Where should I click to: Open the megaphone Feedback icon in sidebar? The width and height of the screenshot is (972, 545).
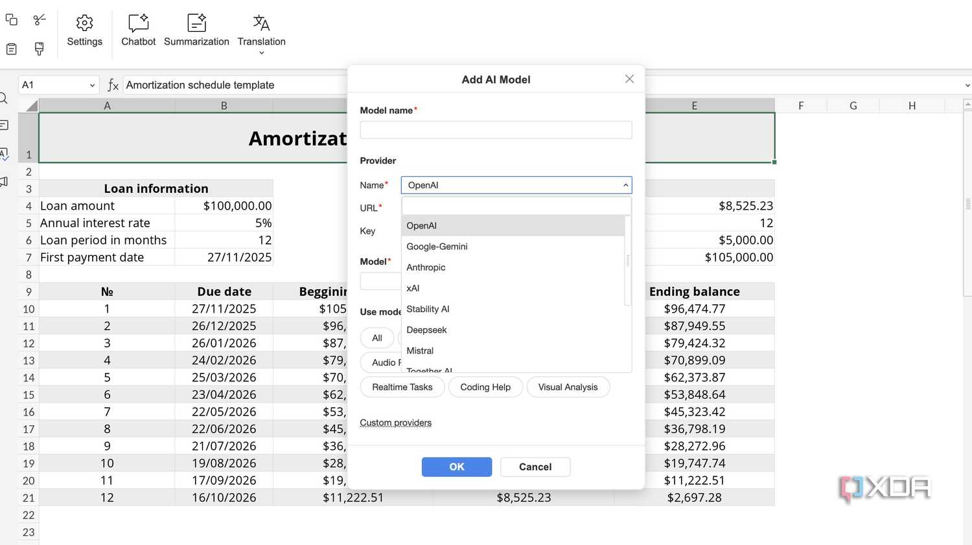pyautogui.click(x=3, y=182)
